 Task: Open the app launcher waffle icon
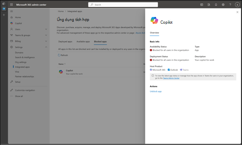coord(12,5)
